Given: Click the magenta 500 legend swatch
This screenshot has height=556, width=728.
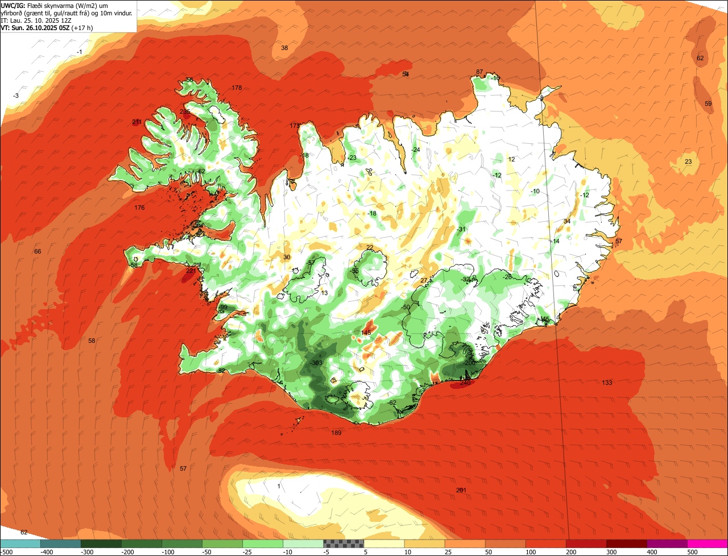Looking at the screenshot, I should 707,543.
